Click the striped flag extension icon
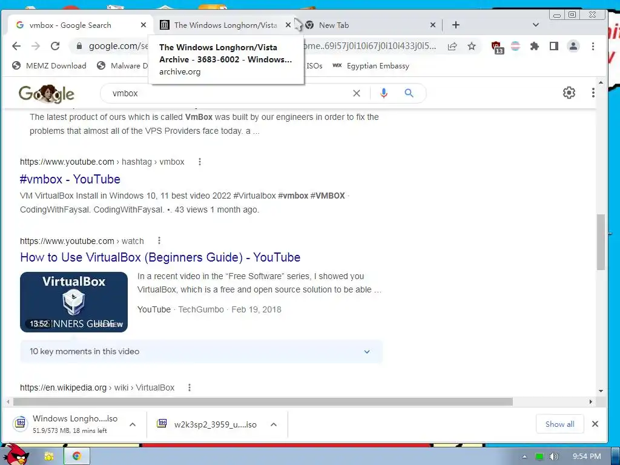 pyautogui.click(x=515, y=46)
